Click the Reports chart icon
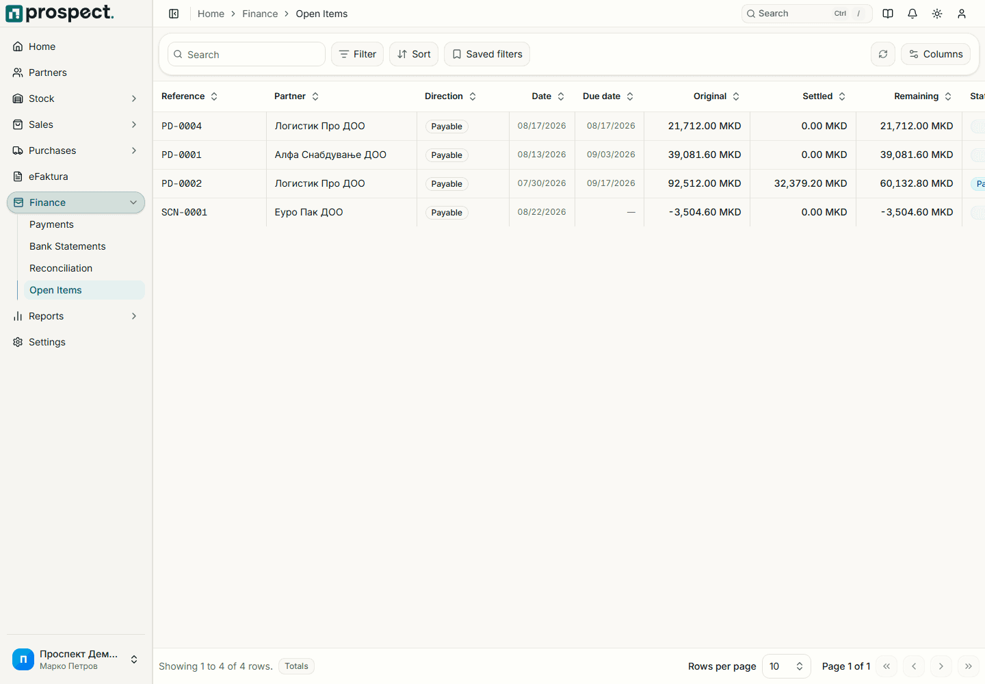This screenshot has height=684, width=985. pyautogui.click(x=18, y=316)
